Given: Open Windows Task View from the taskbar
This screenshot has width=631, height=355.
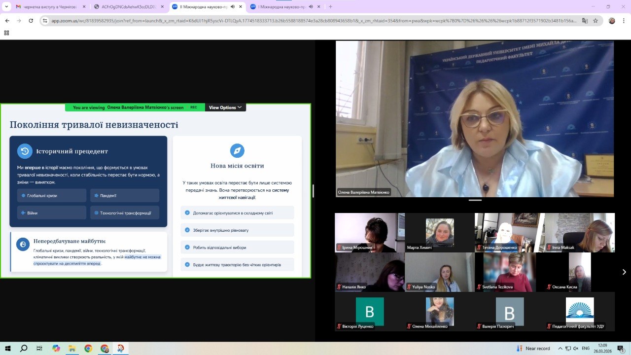Looking at the screenshot, I should coord(39,349).
